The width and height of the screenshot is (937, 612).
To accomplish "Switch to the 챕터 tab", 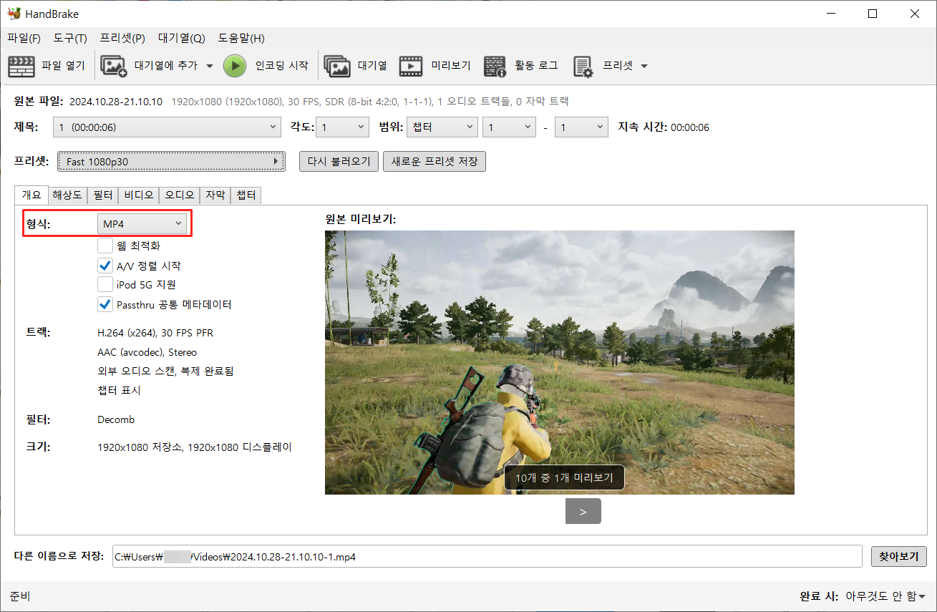I will [246, 195].
